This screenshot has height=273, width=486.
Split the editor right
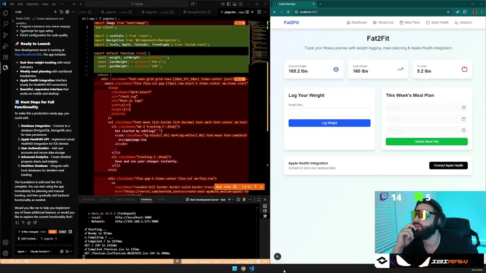259,12
